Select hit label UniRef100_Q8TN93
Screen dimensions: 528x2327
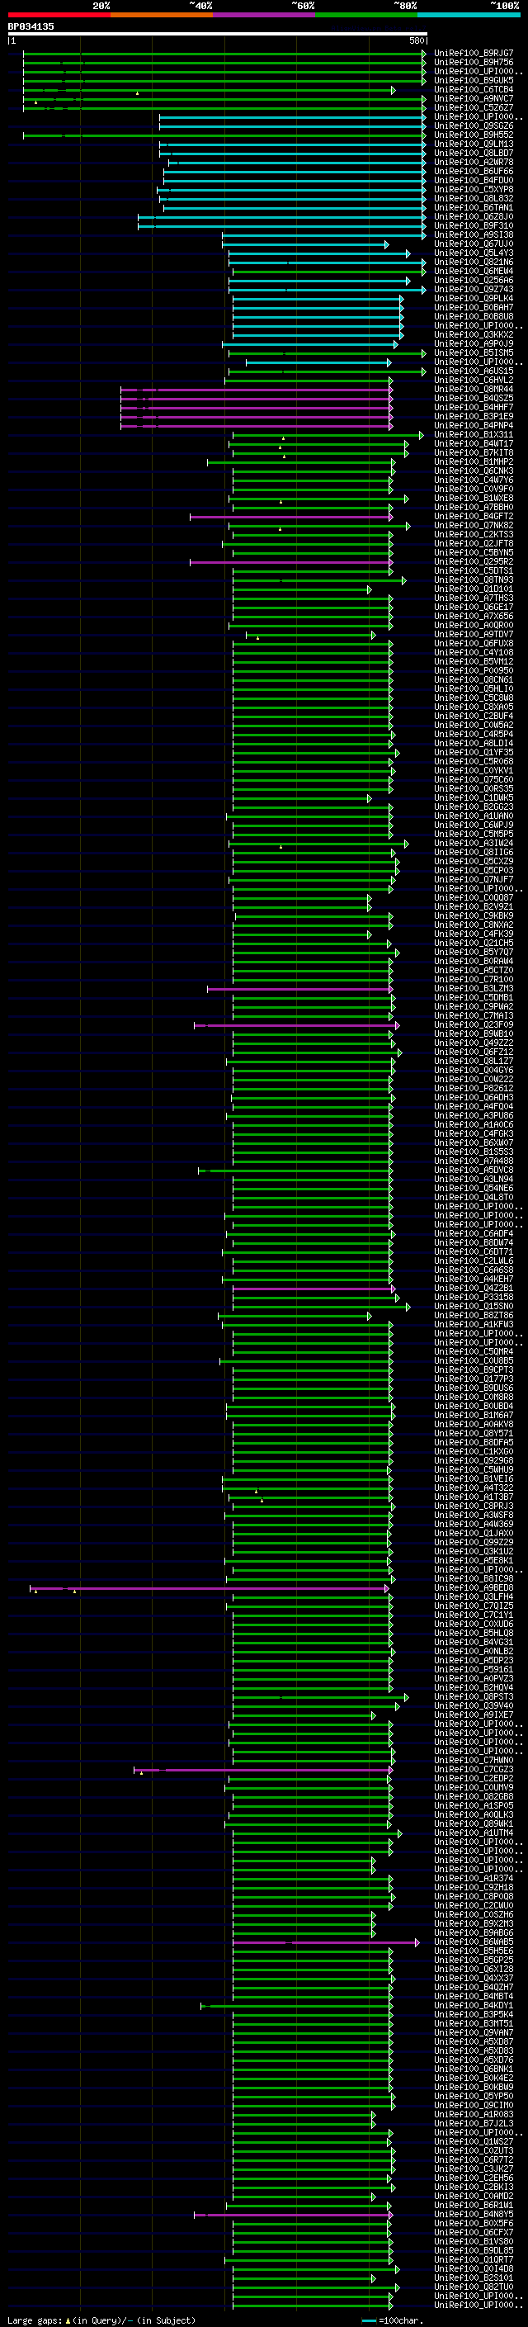(x=474, y=580)
